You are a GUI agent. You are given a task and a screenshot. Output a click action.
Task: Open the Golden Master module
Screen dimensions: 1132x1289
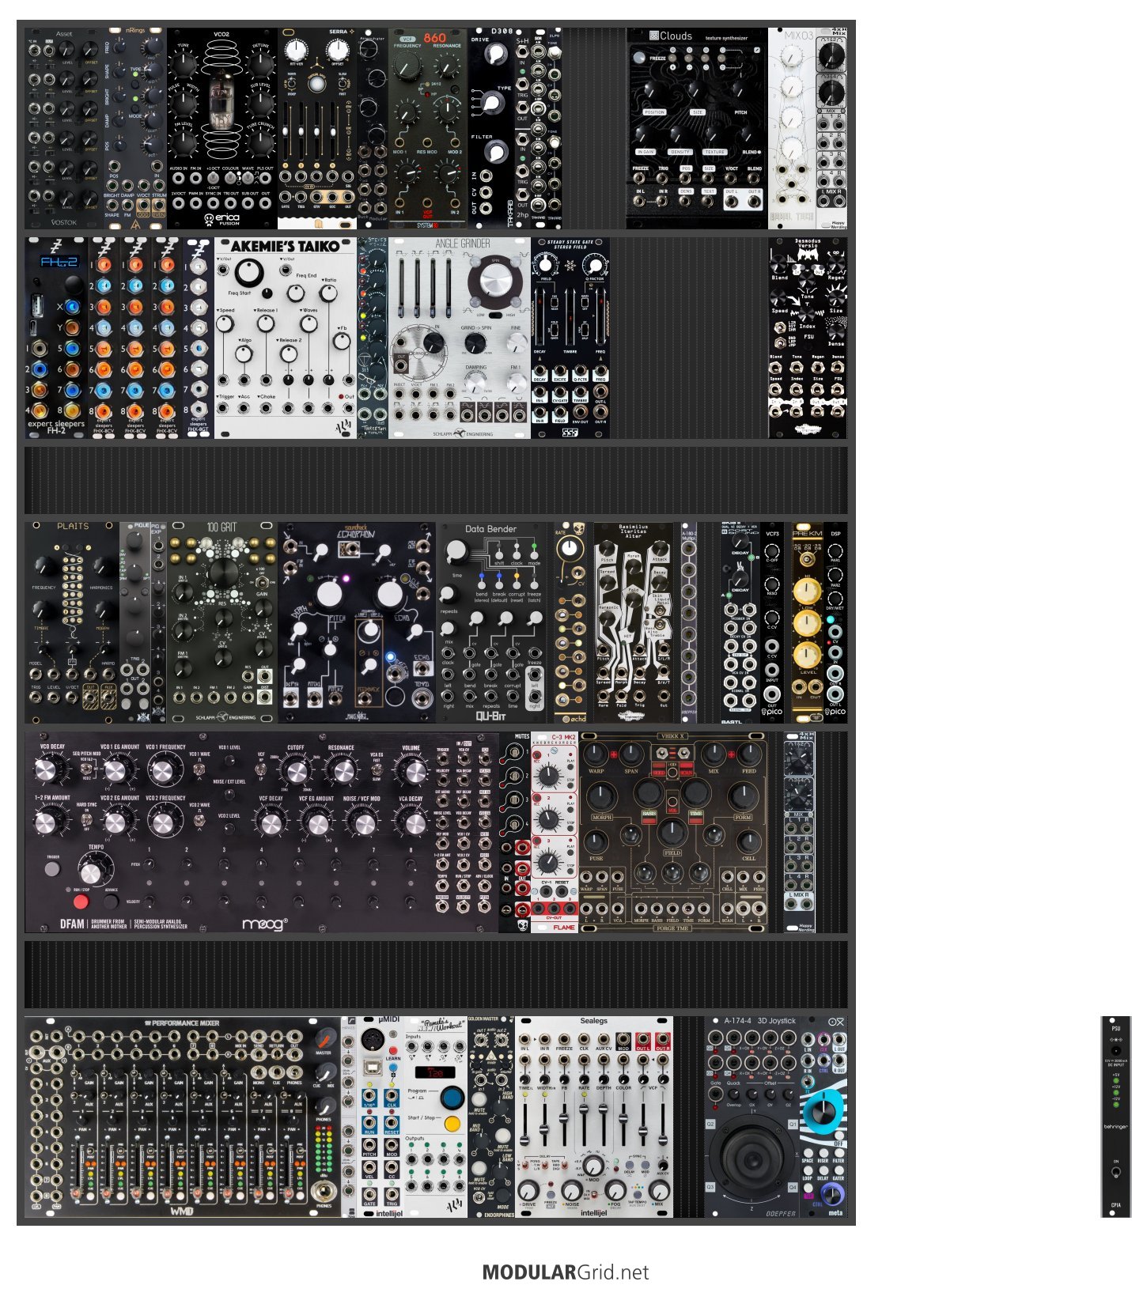click(x=491, y=1117)
